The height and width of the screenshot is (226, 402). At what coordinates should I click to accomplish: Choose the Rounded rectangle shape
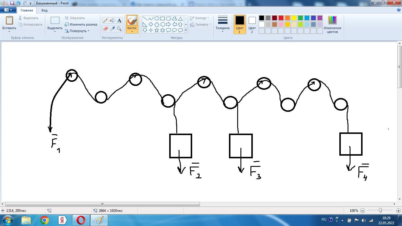(x=168, y=19)
